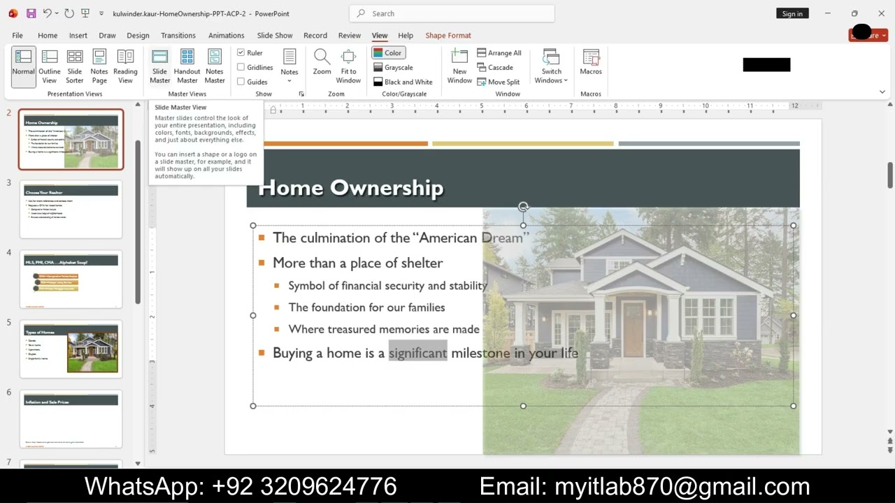Click Move Split
This screenshot has width=895, height=503.
(499, 82)
